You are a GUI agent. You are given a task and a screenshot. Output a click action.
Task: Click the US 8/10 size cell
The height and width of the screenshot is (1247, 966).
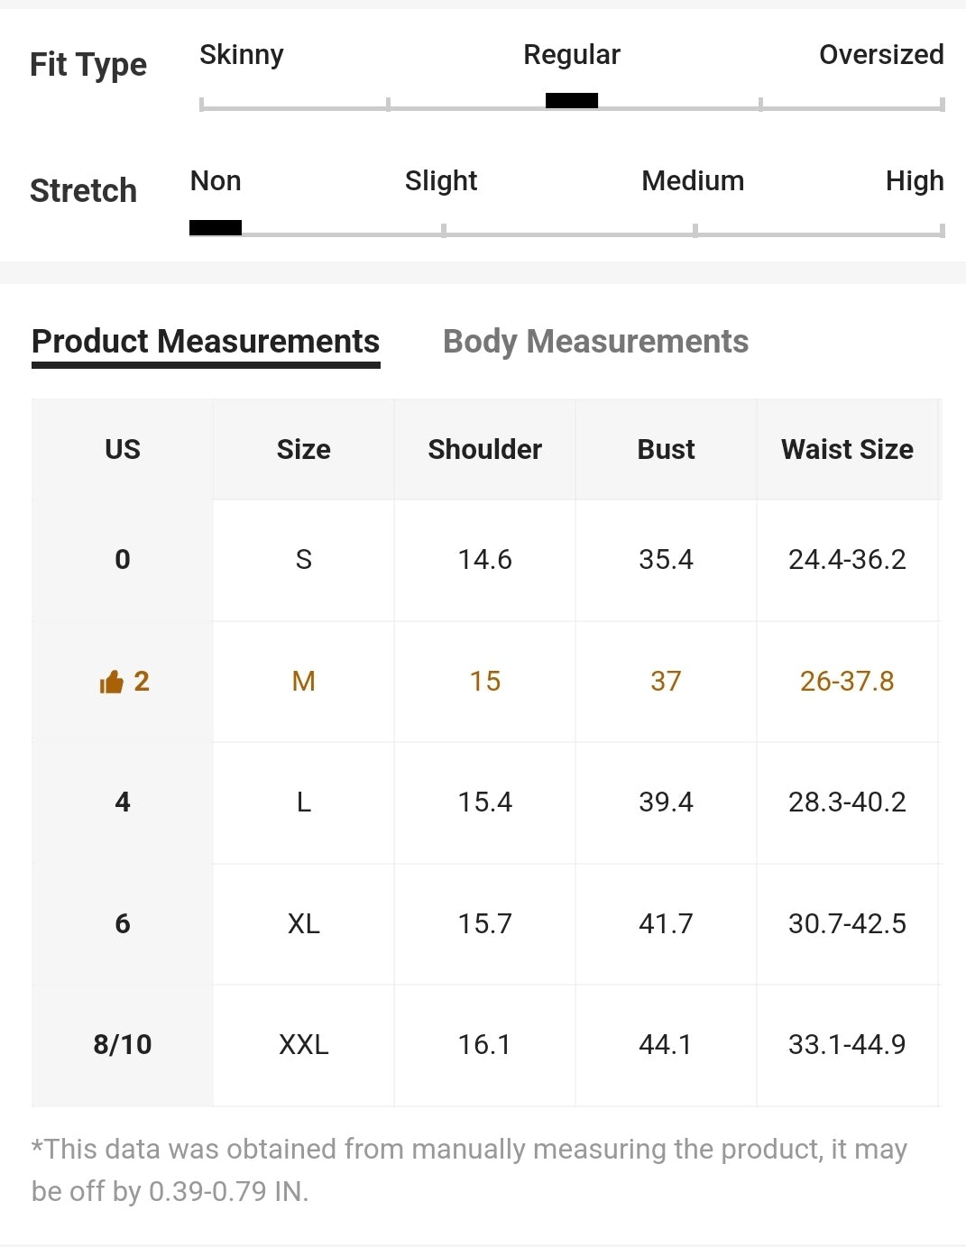pos(123,1045)
